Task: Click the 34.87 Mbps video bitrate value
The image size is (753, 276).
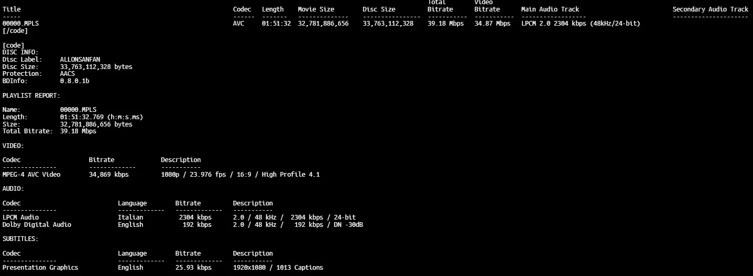Action: [492, 24]
